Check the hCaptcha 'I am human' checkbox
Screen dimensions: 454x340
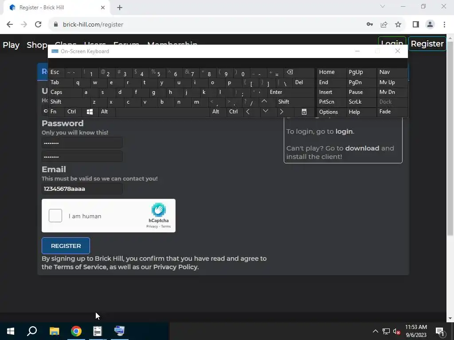[55, 216]
